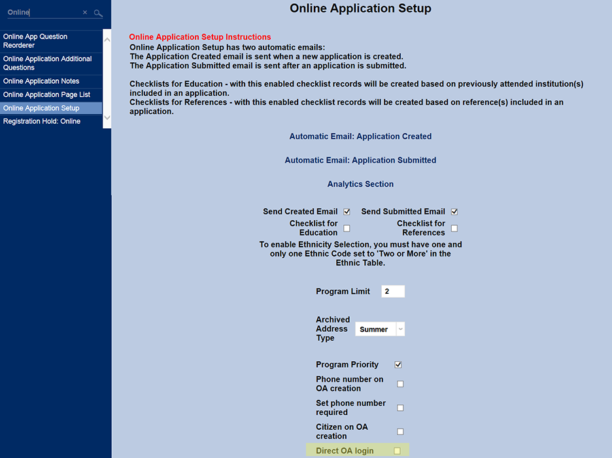The image size is (612, 458).
Task: Click the search magnifier icon
Action: click(x=98, y=12)
